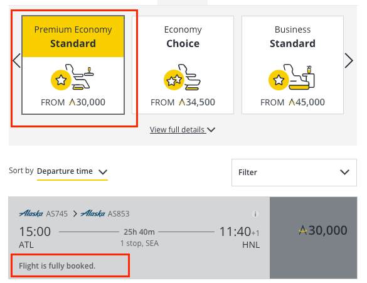Open the Filter dropdown
The height and width of the screenshot is (283, 367).
point(294,173)
